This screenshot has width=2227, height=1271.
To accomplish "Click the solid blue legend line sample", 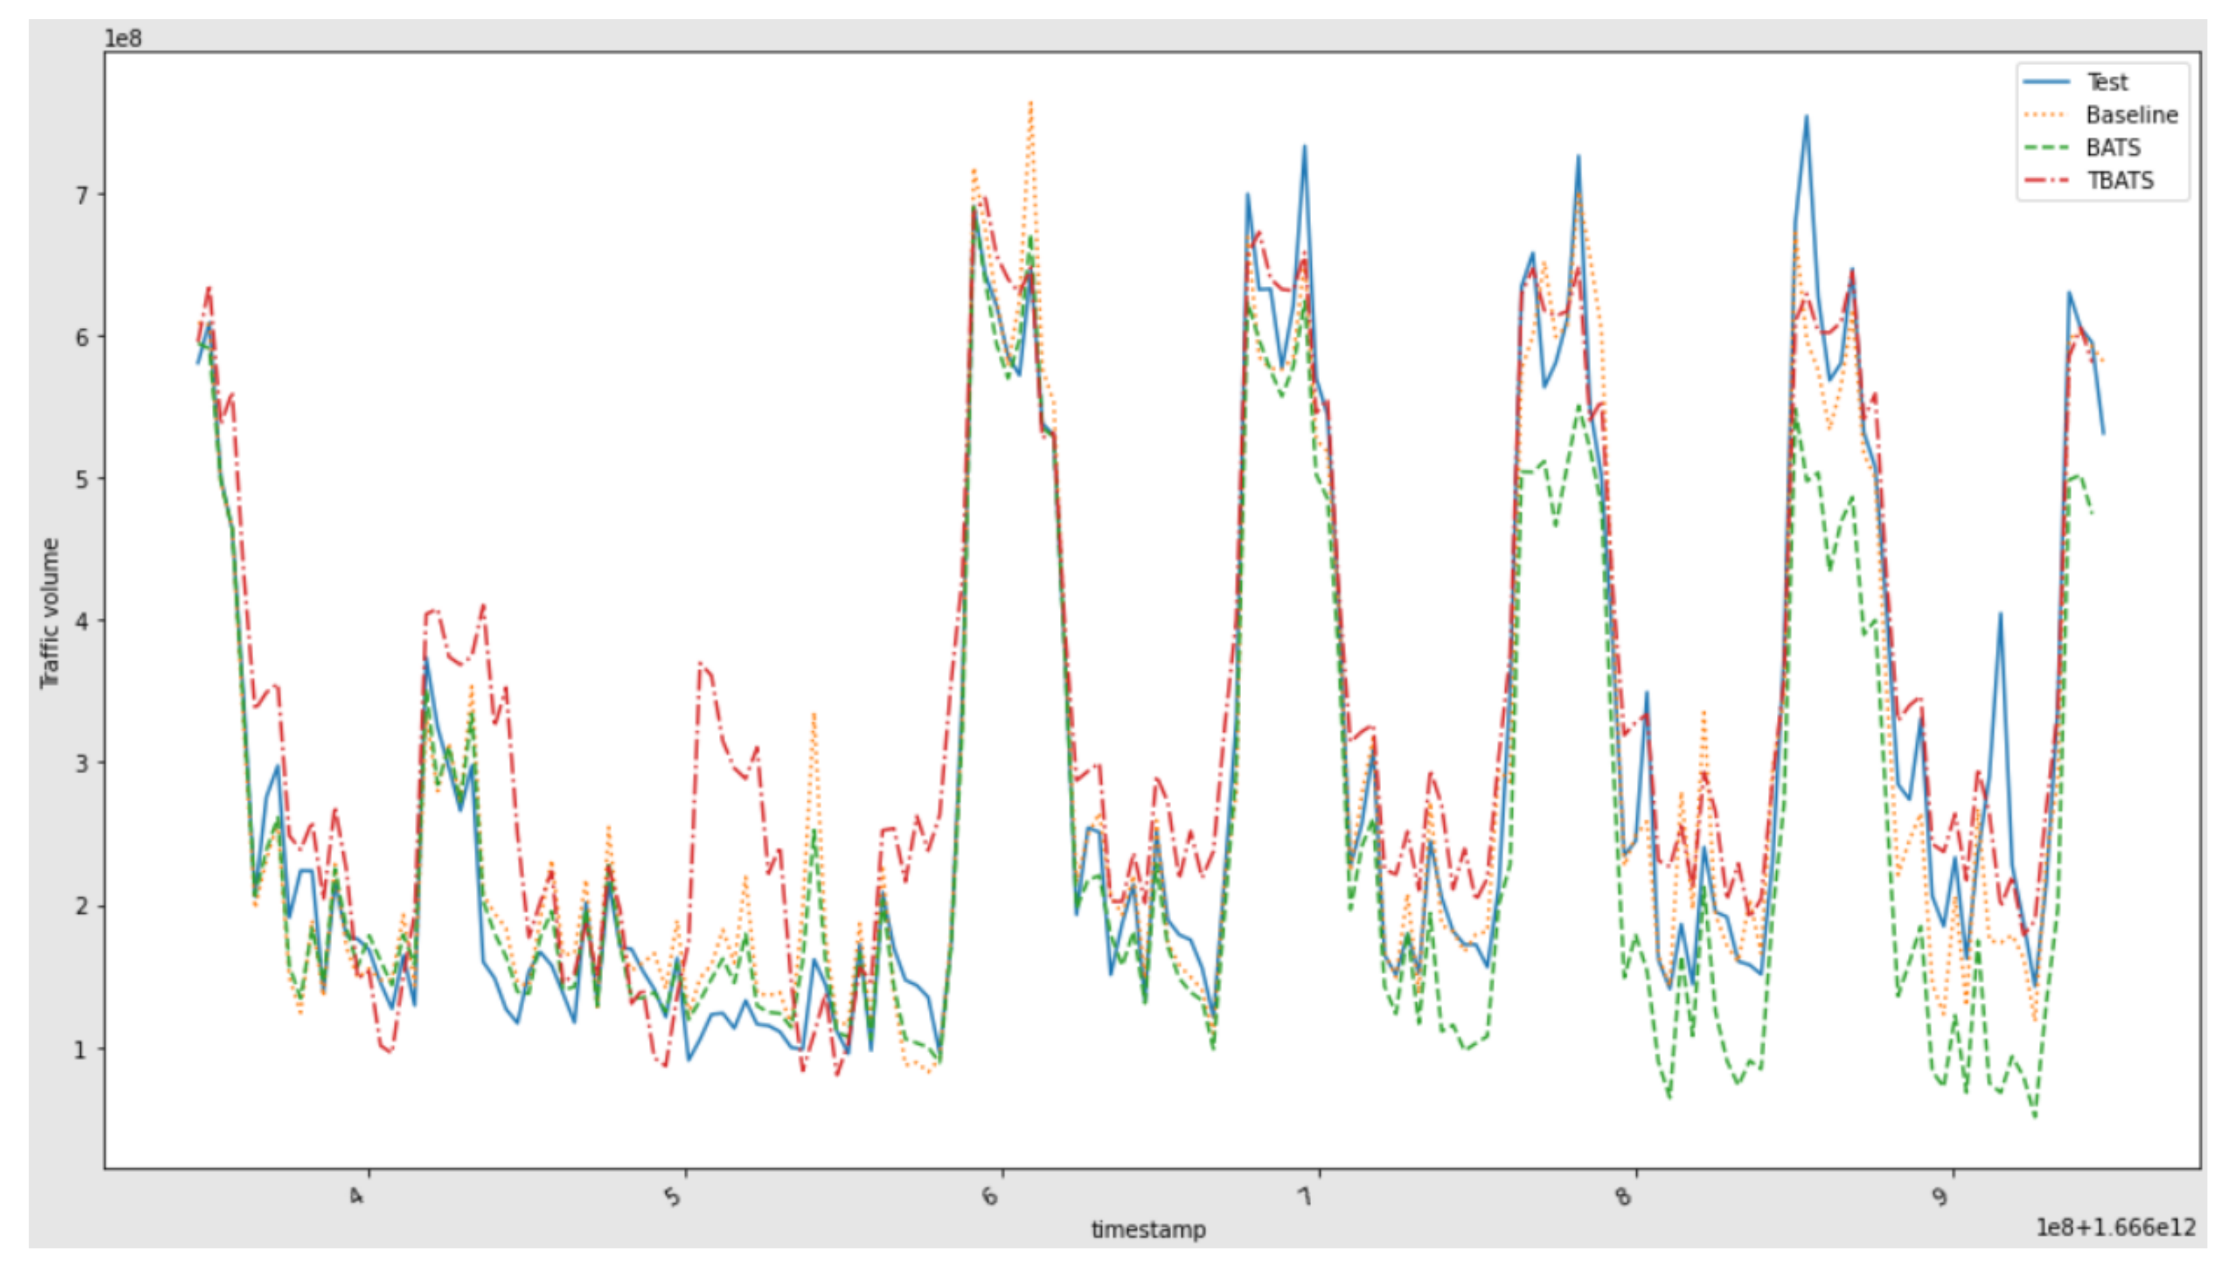I will (2046, 82).
